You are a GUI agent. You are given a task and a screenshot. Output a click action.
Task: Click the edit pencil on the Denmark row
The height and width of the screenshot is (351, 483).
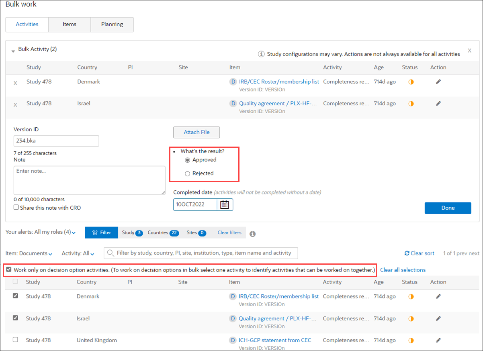point(438,82)
